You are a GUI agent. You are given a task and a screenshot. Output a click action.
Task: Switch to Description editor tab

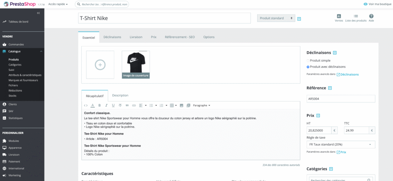click(x=120, y=95)
